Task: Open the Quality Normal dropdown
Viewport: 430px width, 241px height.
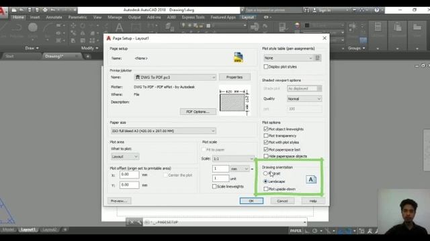Action: click(304, 98)
